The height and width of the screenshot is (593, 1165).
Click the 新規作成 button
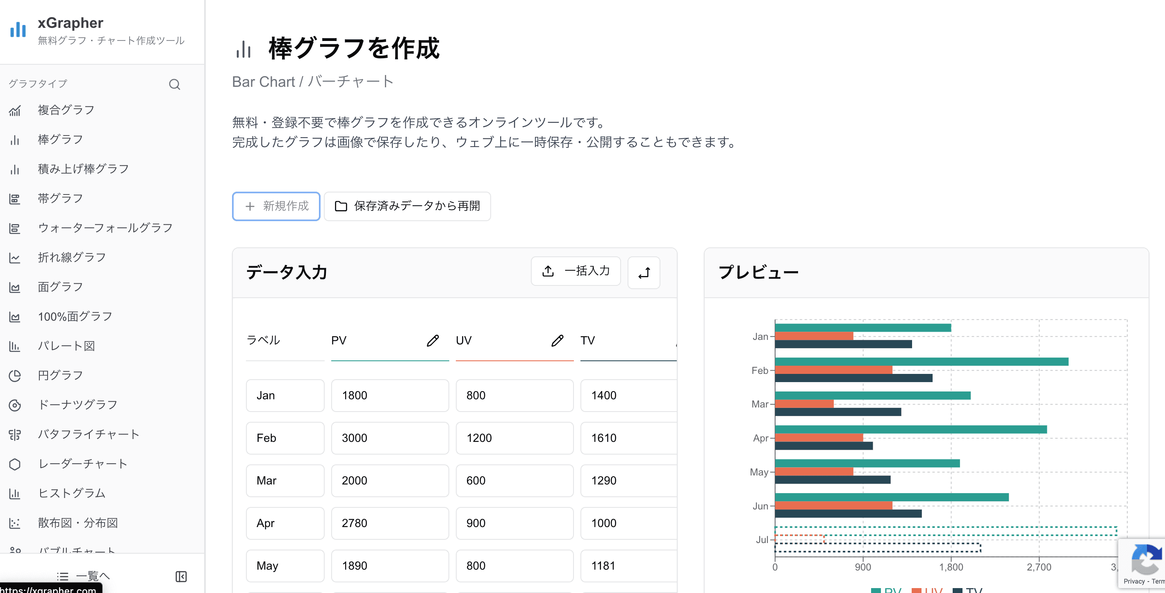276,206
